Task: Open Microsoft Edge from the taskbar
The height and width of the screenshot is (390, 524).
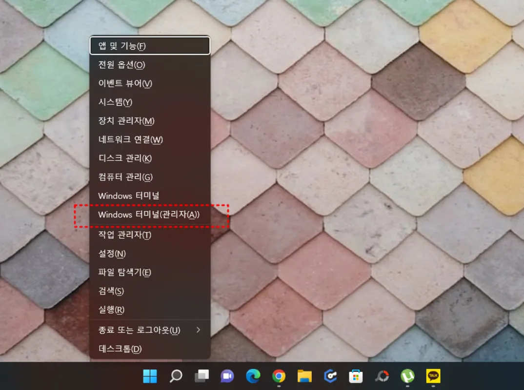Action: [x=253, y=376]
